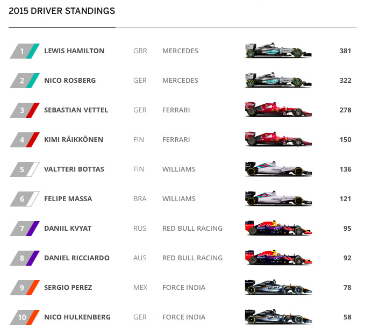This screenshot has width=365, height=334.
Task: Click Hamilton's 381 points total
Action: click(345, 51)
